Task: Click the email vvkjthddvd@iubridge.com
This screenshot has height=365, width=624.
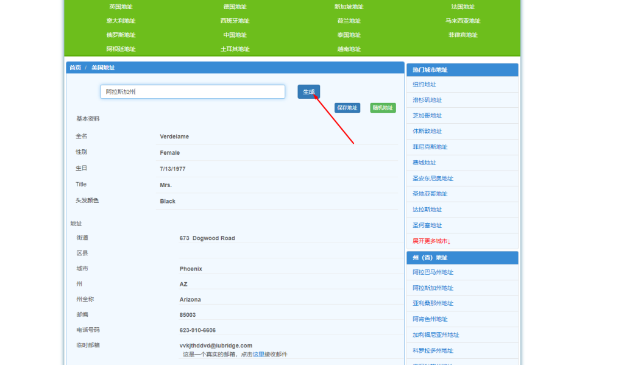Action: point(216,346)
